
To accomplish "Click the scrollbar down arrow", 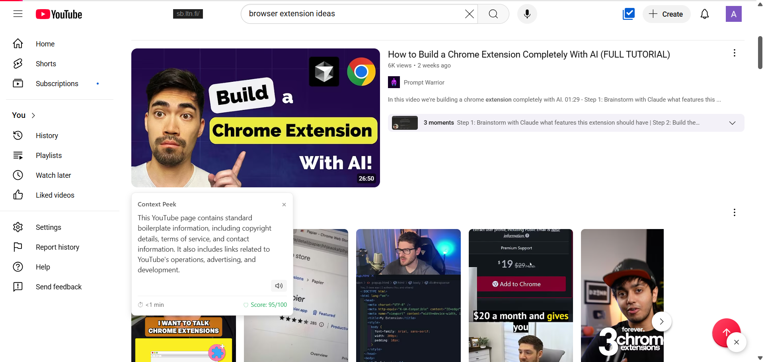I will 760,358.
